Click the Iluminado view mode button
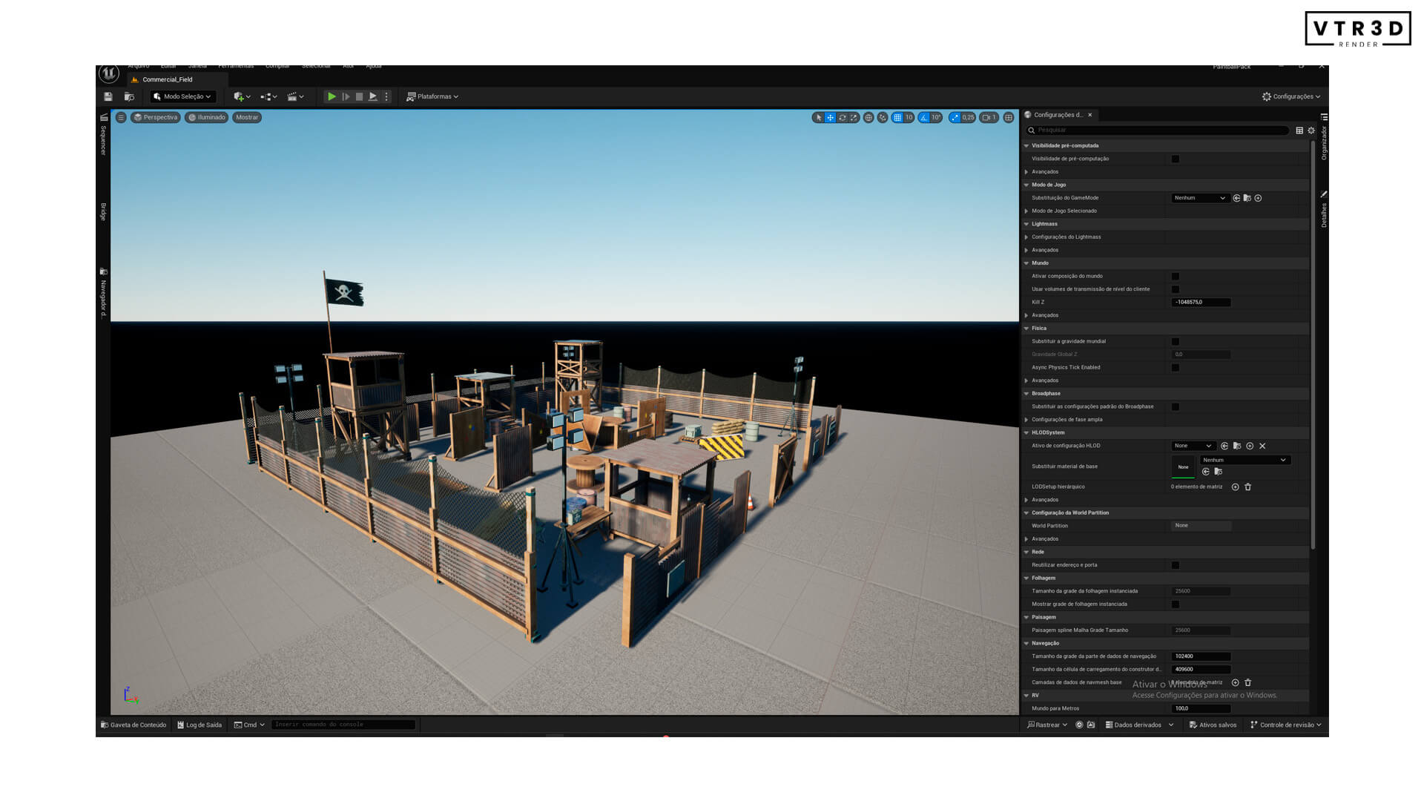This screenshot has width=1424, height=801. (x=207, y=117)
